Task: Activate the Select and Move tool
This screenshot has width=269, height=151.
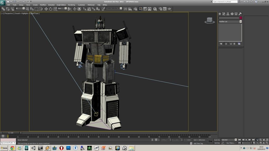Action: click(46, 9)
